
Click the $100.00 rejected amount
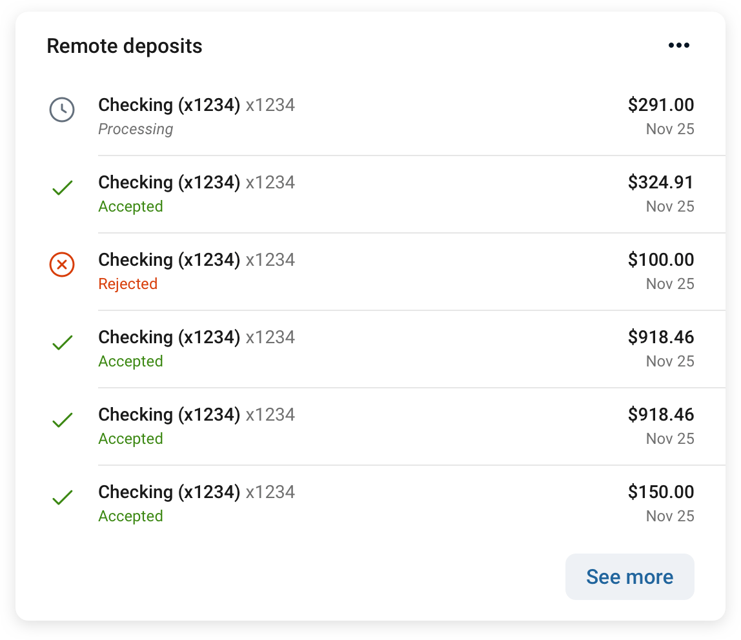(660, 260)
